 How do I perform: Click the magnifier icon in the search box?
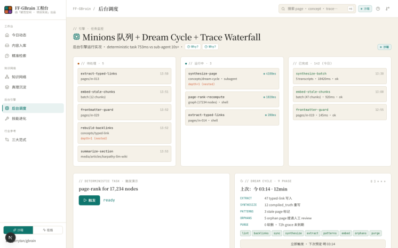coord(283,9)
